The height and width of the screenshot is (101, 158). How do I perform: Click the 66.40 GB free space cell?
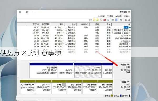coord(45,27)
